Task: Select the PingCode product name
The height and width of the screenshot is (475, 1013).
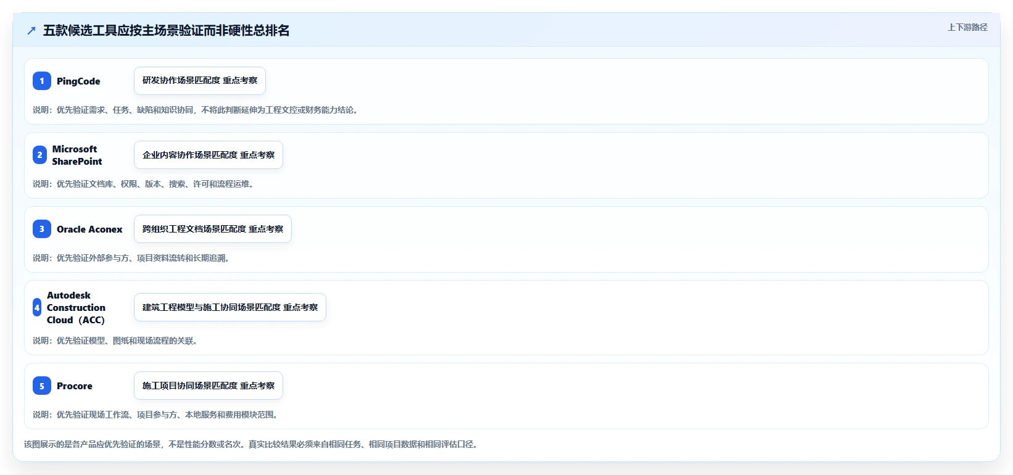Action: 78,81
